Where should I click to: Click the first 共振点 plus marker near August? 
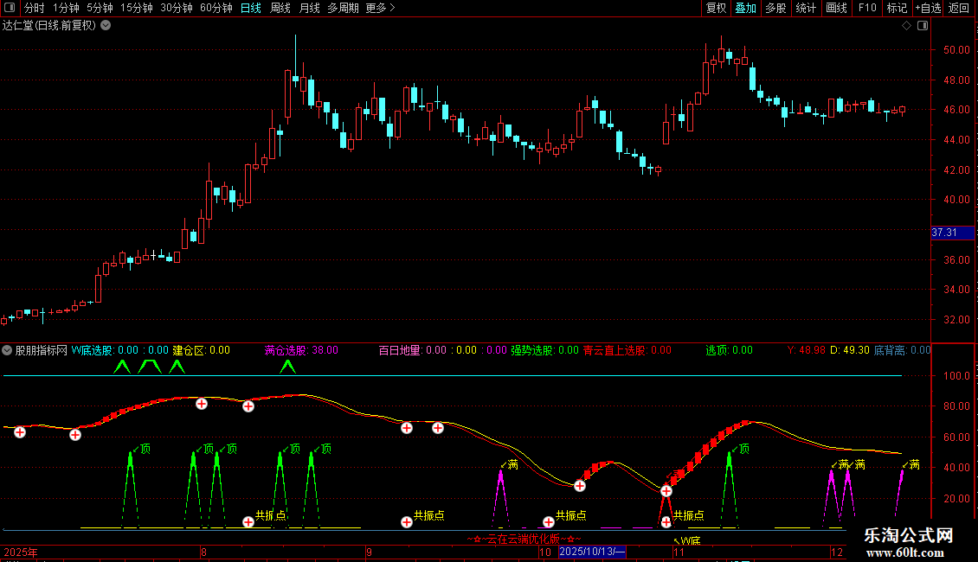click(x=248, y=521)
